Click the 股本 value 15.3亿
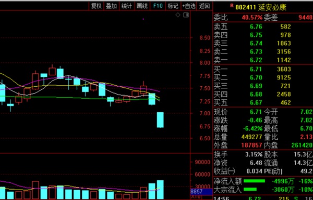313x200 pixels. (x=303, y=154)
